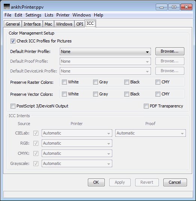The height and width of the screenshot is (201, 196).
Task: Switch to the OPI tab
Action: coord(80,24)
